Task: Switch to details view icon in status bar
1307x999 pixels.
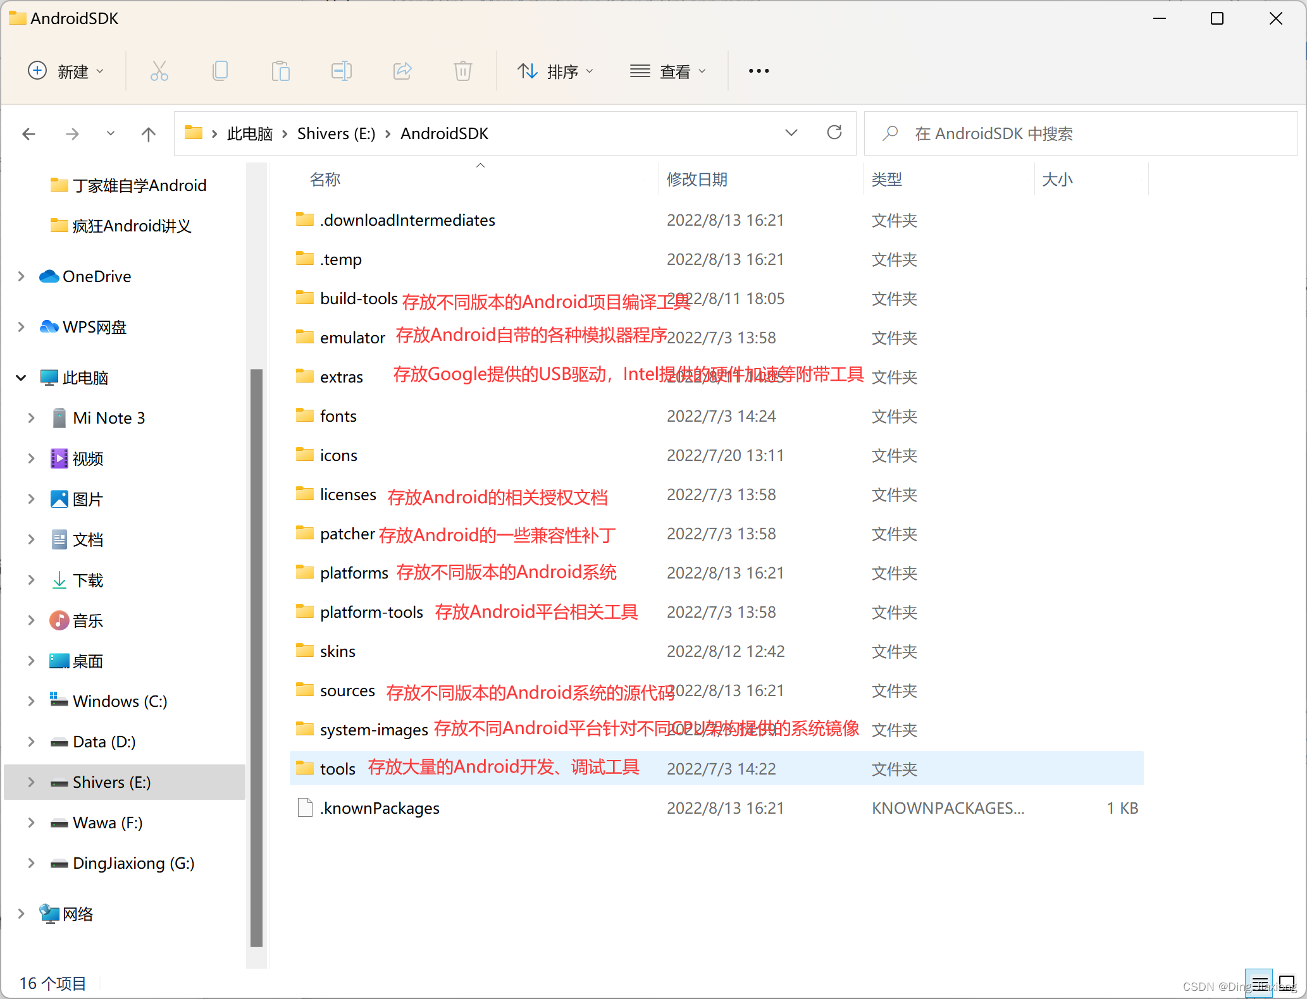Action: point(1260,983)
